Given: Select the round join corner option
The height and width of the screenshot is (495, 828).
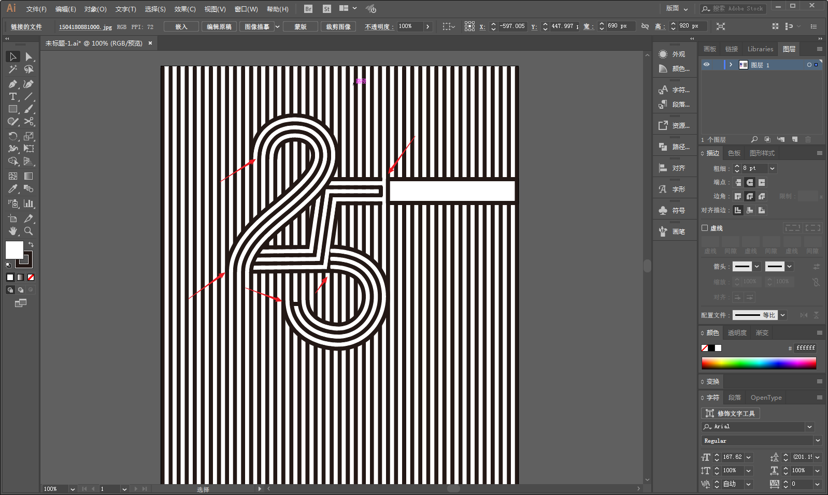Looking at the screenshot, I should point(750,196).
